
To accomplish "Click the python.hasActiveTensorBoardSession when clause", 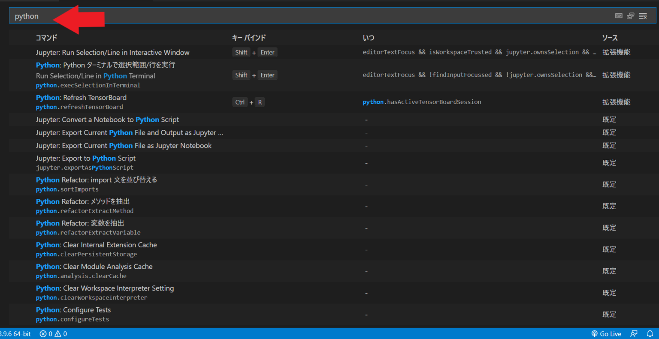I will [422, 102].
